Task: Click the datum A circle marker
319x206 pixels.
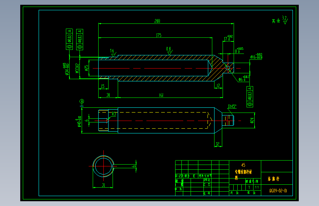Action: point(82,102)
